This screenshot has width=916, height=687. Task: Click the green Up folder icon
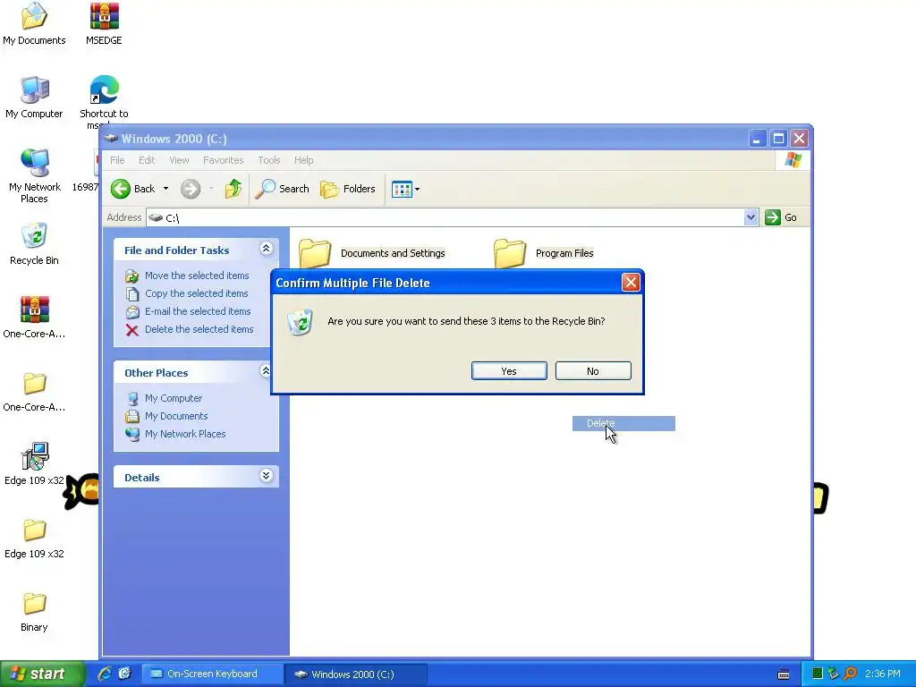pos(233,189)
